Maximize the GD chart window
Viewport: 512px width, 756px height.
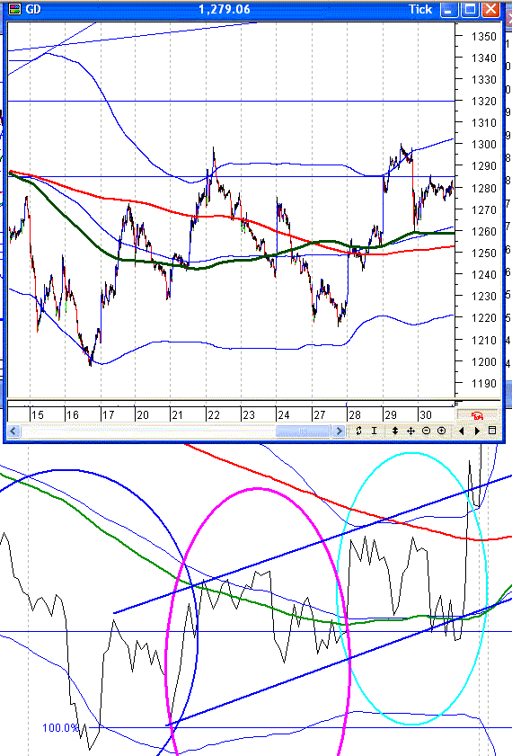pos(470,9)
